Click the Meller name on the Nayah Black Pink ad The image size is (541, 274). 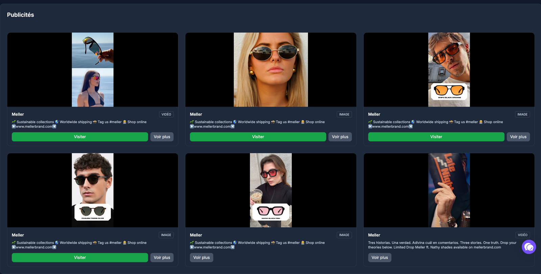click(196, 235)
